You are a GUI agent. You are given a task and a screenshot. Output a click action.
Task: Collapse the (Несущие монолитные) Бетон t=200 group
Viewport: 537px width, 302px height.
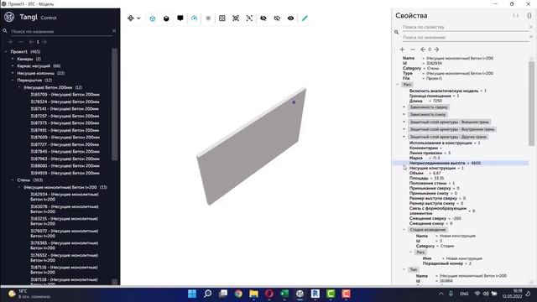(19, 187)
